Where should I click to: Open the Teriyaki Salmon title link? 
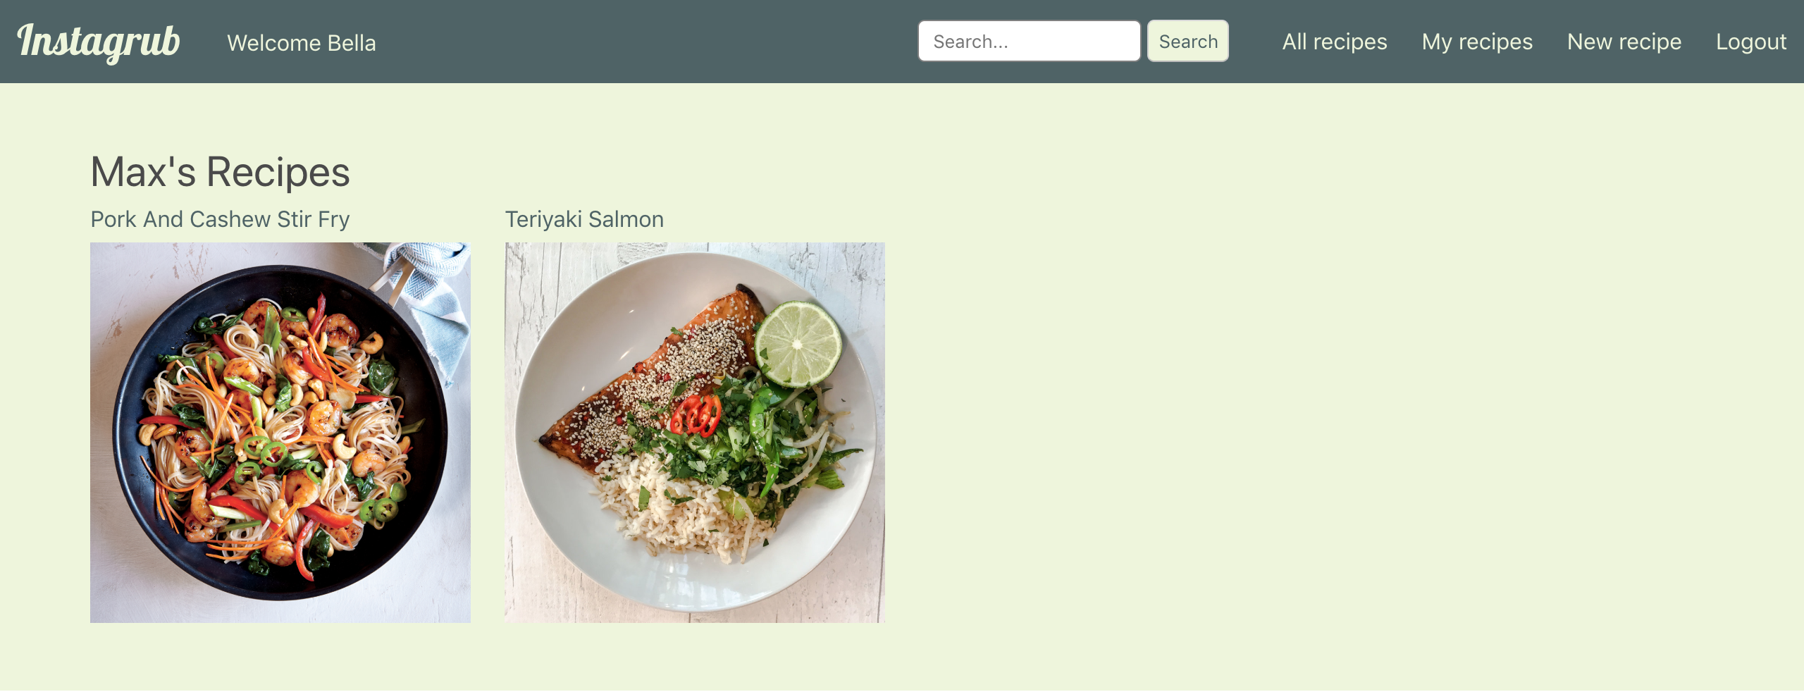(584, 219)
